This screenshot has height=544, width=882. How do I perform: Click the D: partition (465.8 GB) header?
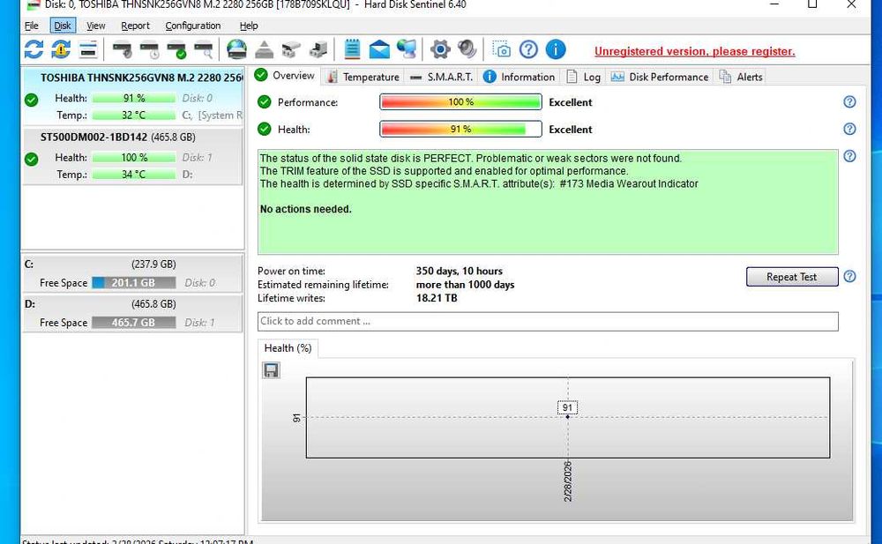pos(133,304)
